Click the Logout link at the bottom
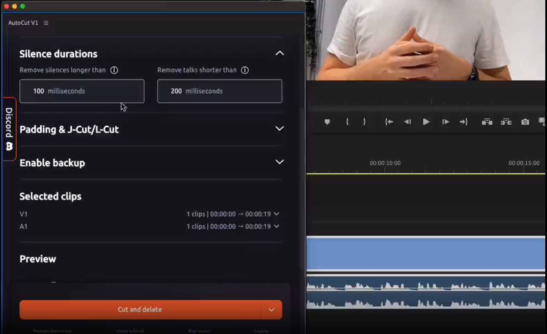 261,331
